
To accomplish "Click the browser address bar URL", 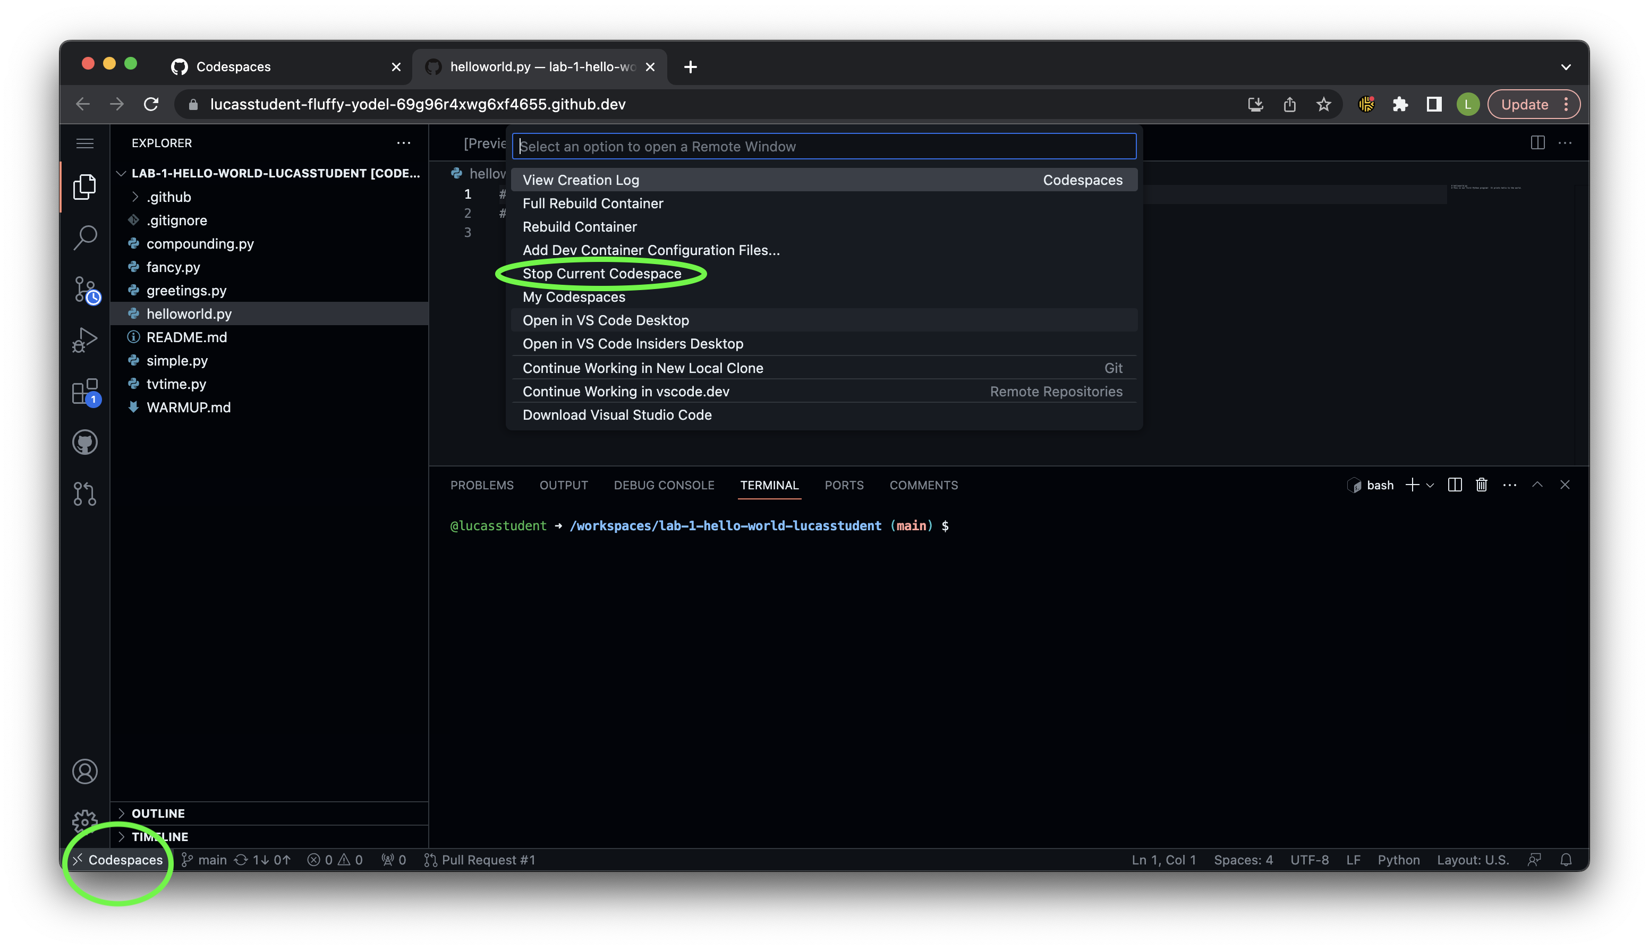I will coord(418,104).
